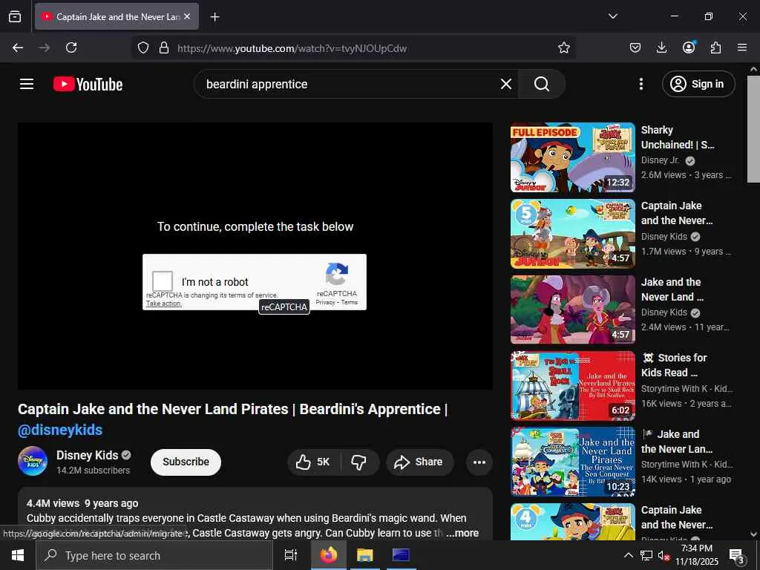The height and width of the screenshot is (570, 760).
Task: Select the Captain Jake browser tab
Action: [x=117, y=16]
